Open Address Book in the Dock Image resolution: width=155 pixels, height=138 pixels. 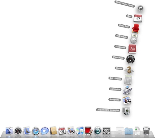tap(53, 131)
